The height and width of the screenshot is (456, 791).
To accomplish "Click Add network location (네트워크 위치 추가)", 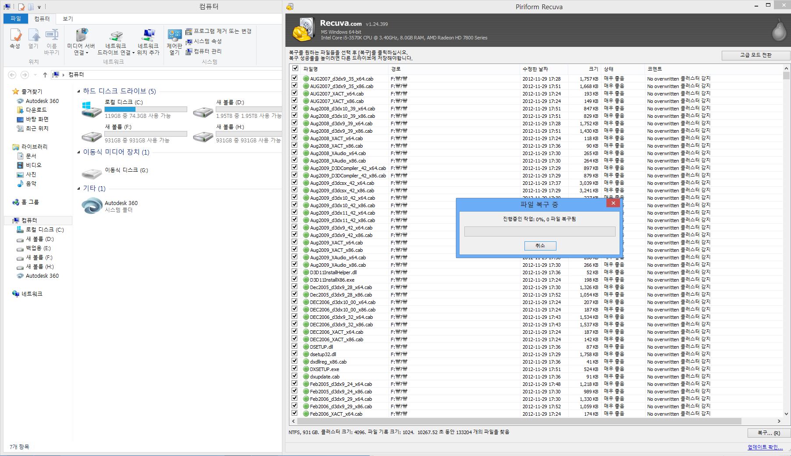I will pyautogui.click(x=148, y=42).
